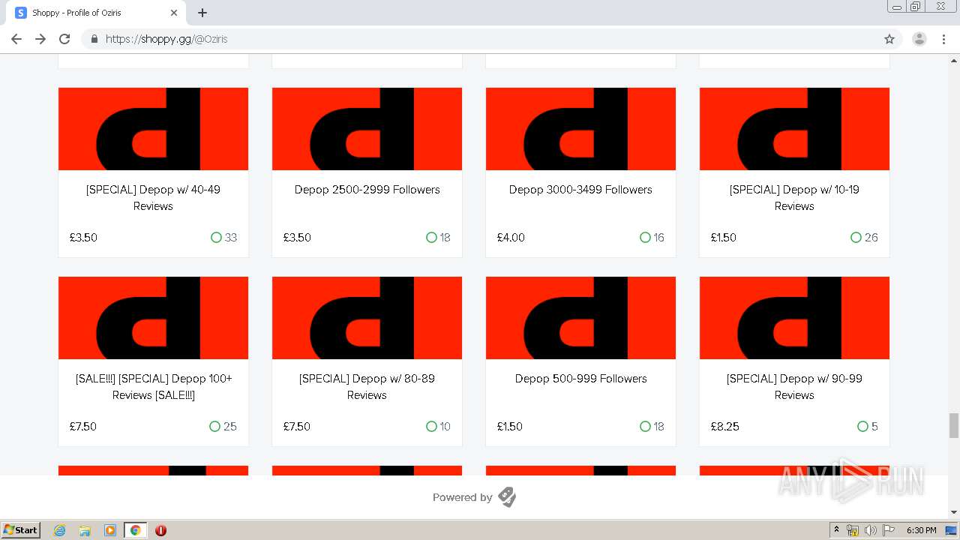Open Windows Explorer folder from the taskbar
This screenshot has width=960, height=540.
point(85,530)
